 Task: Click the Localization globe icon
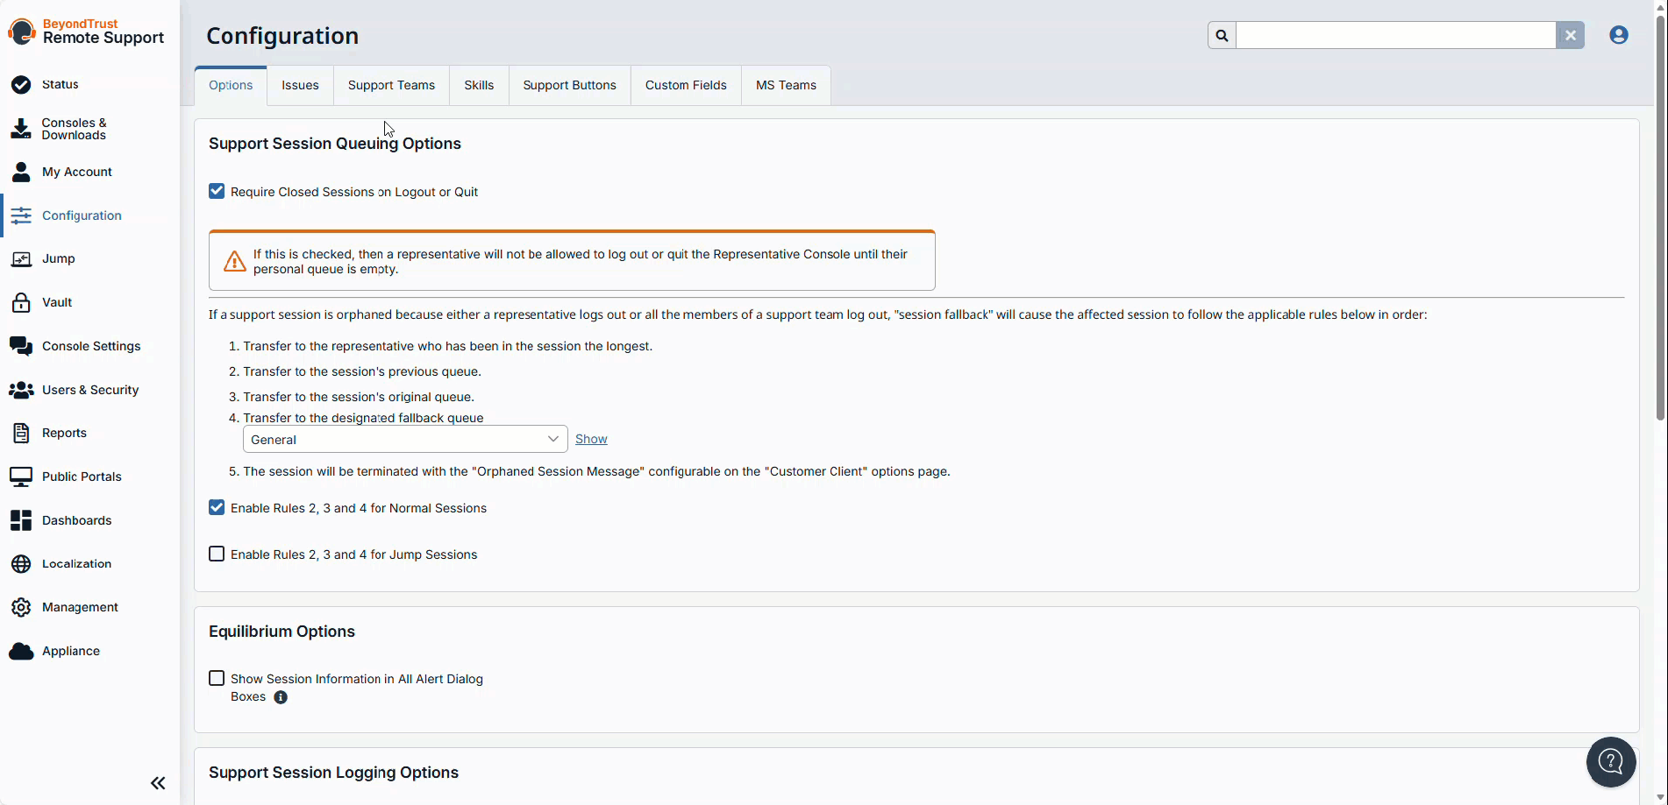[x=21, y=564]
